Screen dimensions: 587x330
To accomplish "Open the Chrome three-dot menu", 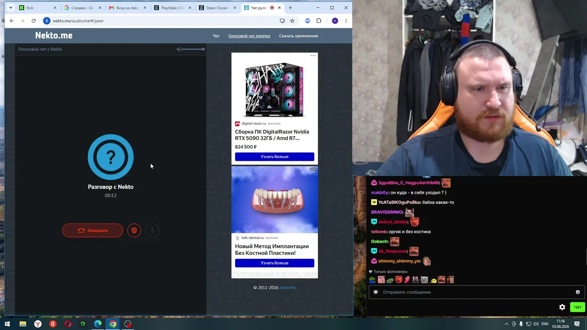I will click(x=346, y=21).
